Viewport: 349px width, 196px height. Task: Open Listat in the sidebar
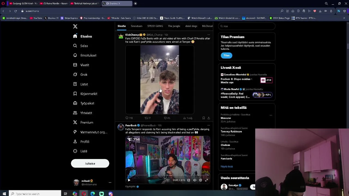point(81,84)
